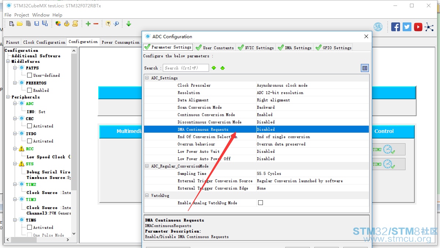Image resolution: width=440 pixels, height=248 pixels.
Task: Open the Facebook icon in toolbar
Action: pos(396,27)
